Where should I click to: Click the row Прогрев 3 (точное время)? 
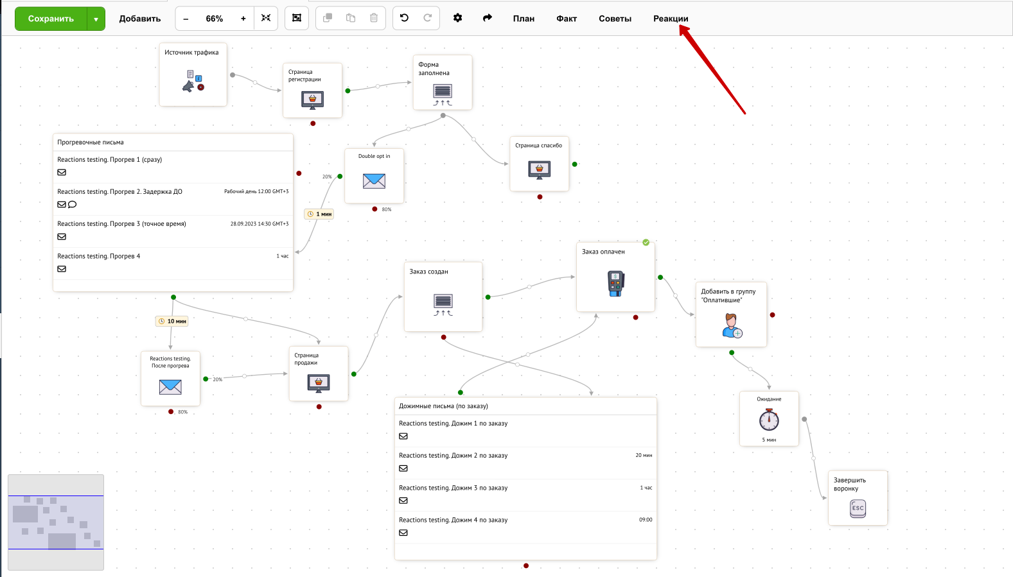[173, 231]
